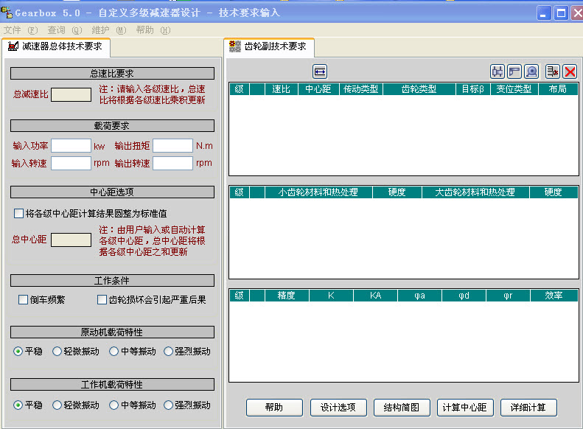The height and width of the screenshot is (429, 583).
Task: Click the parallel-shaft gear pair icon
Action: (x=497, y=71)
